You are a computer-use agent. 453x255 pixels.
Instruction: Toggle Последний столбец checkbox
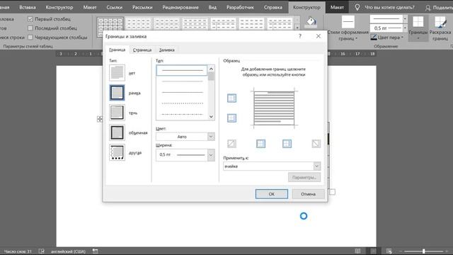coord(30,28)
